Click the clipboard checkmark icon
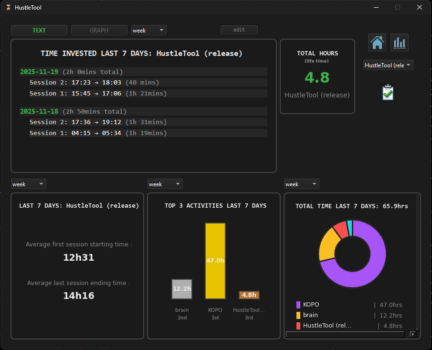 pyautogui.click(x=388, y=93)
